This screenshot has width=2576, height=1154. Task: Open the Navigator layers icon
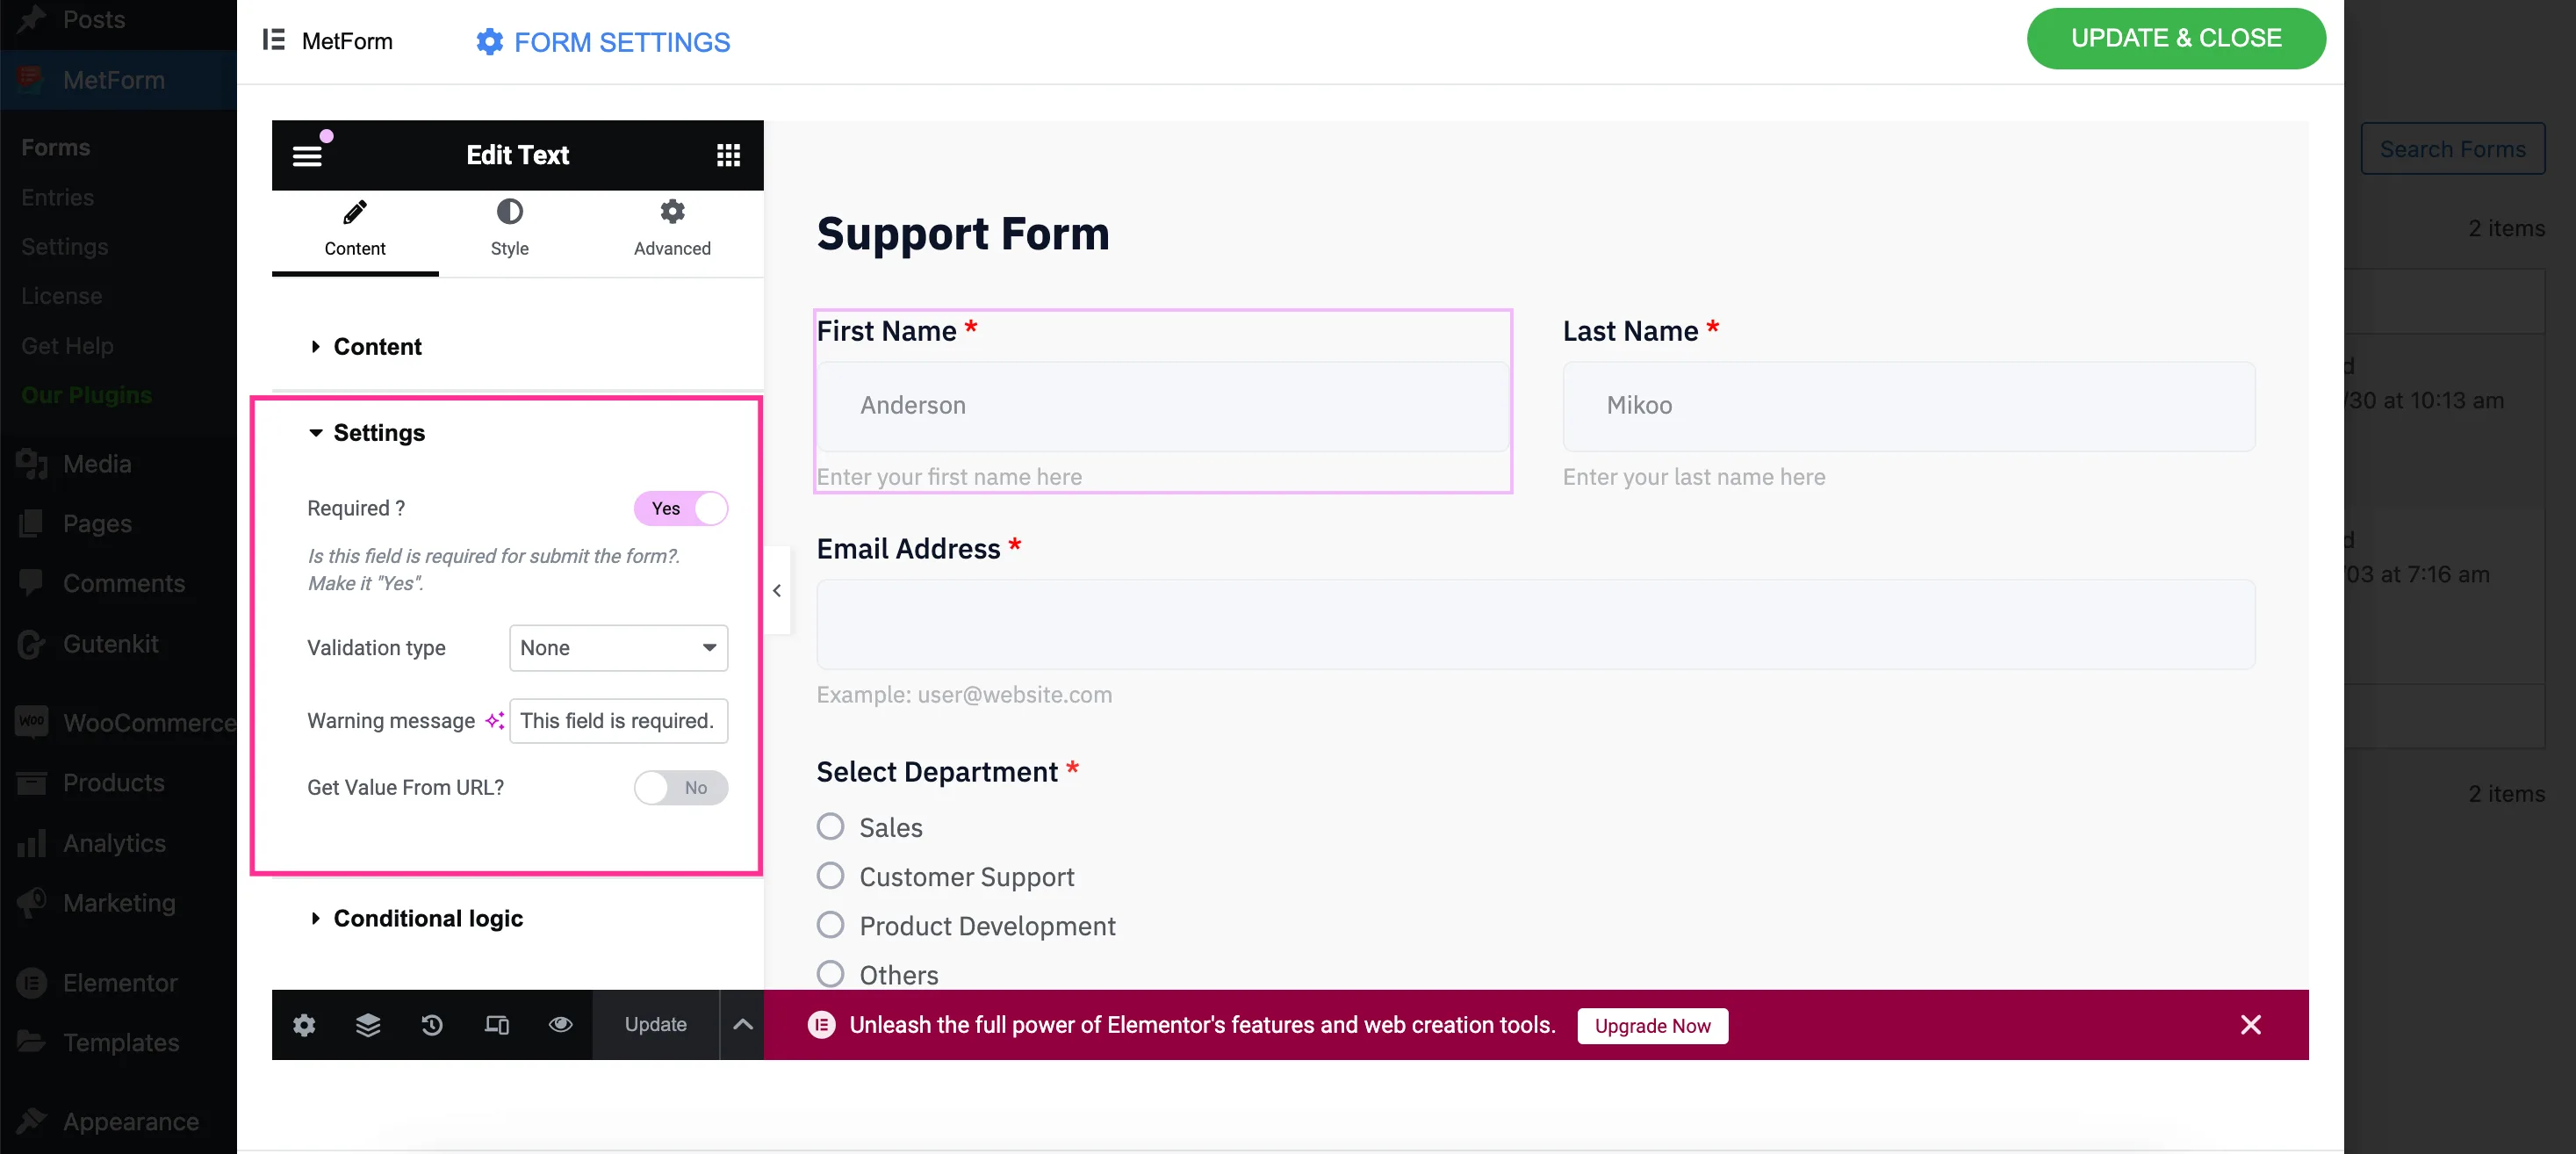pyautogui.click(x=368, y=1024)
